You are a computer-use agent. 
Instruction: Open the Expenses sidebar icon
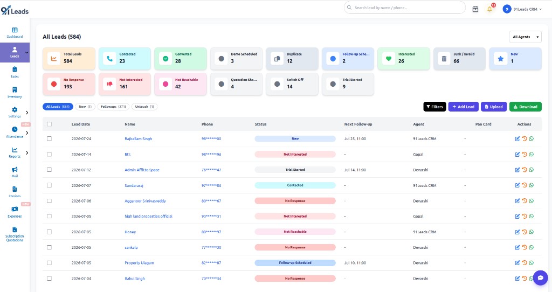(x=15, y=212)
